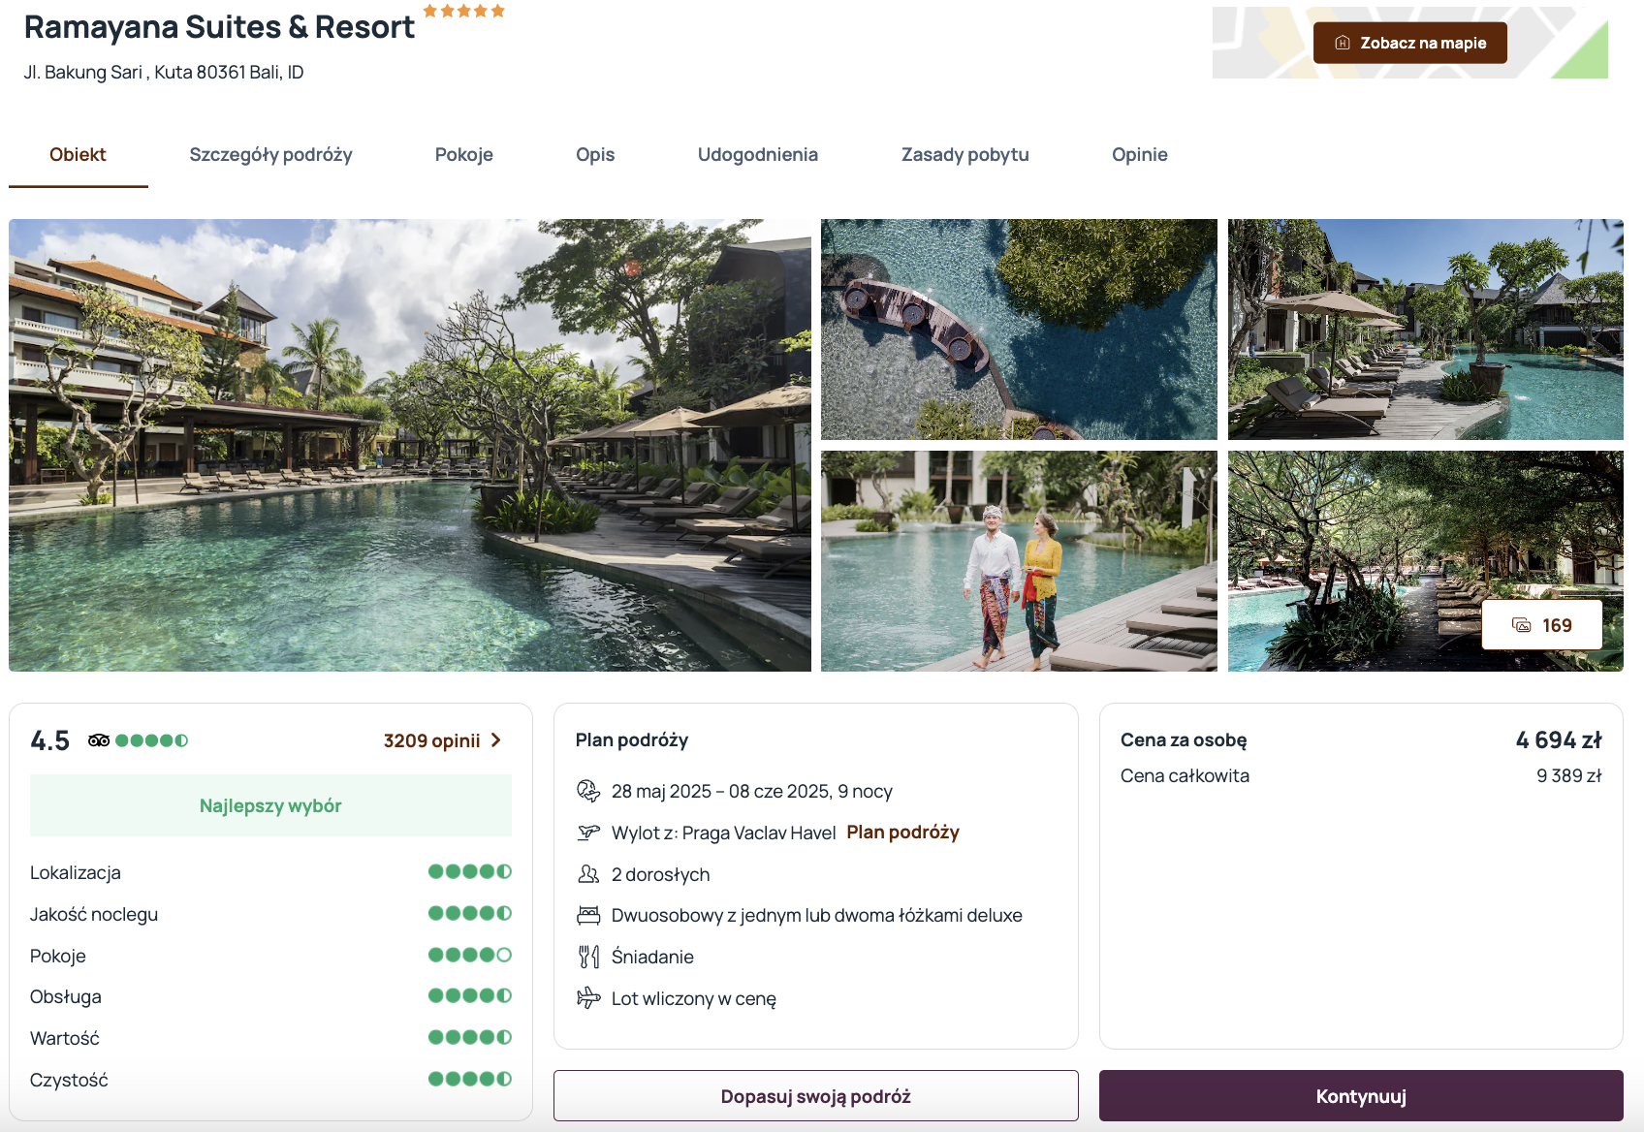Click the Jakość noclegu rating bubbles

coord(470,913)
